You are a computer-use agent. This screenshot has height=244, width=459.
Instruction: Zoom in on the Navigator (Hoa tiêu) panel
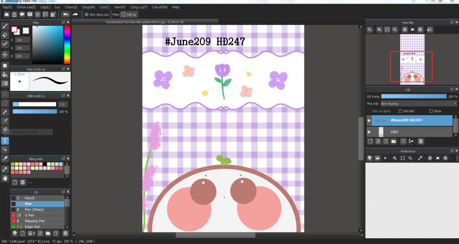[x=379, y=29]
